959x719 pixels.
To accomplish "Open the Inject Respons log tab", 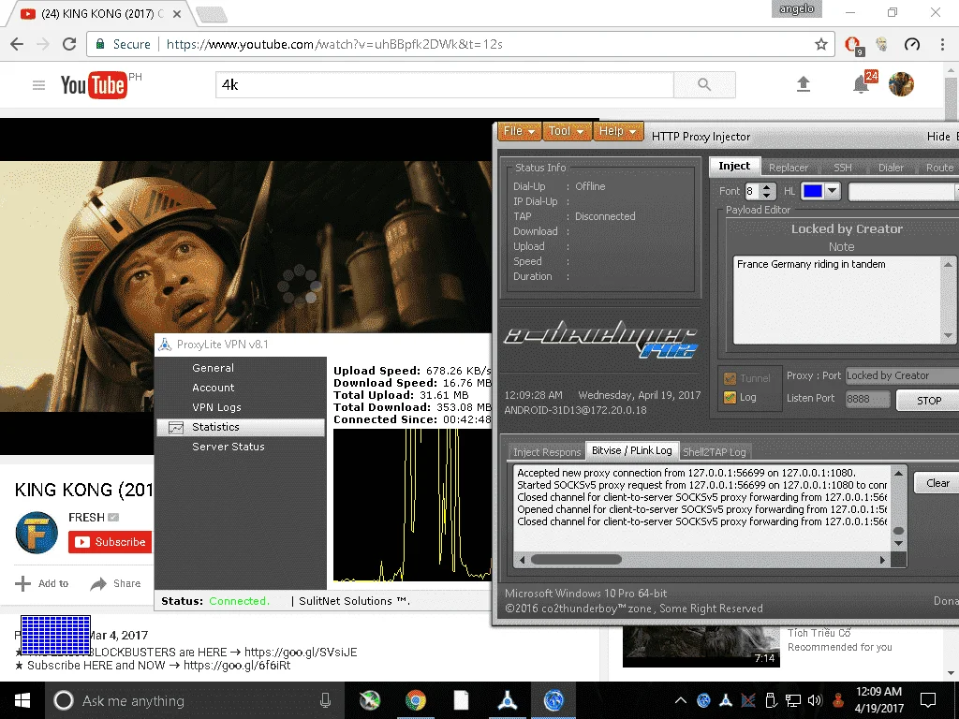I will tap(547, 452).
